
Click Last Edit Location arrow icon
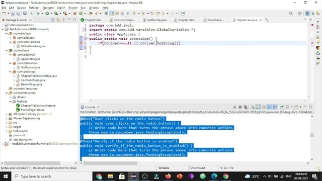coord(152,14)
